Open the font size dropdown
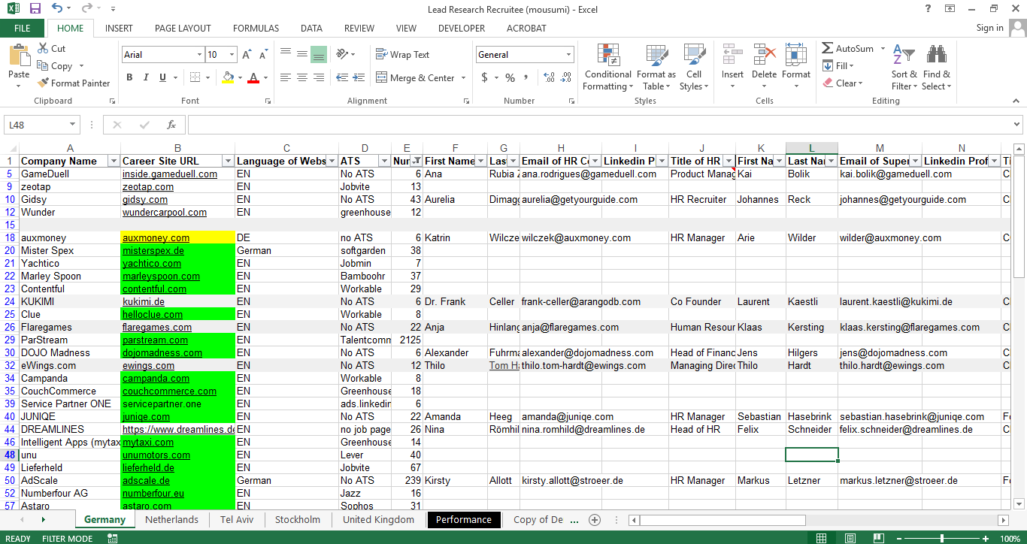This screenshot has height=544, width=1027. pos(232,54)
